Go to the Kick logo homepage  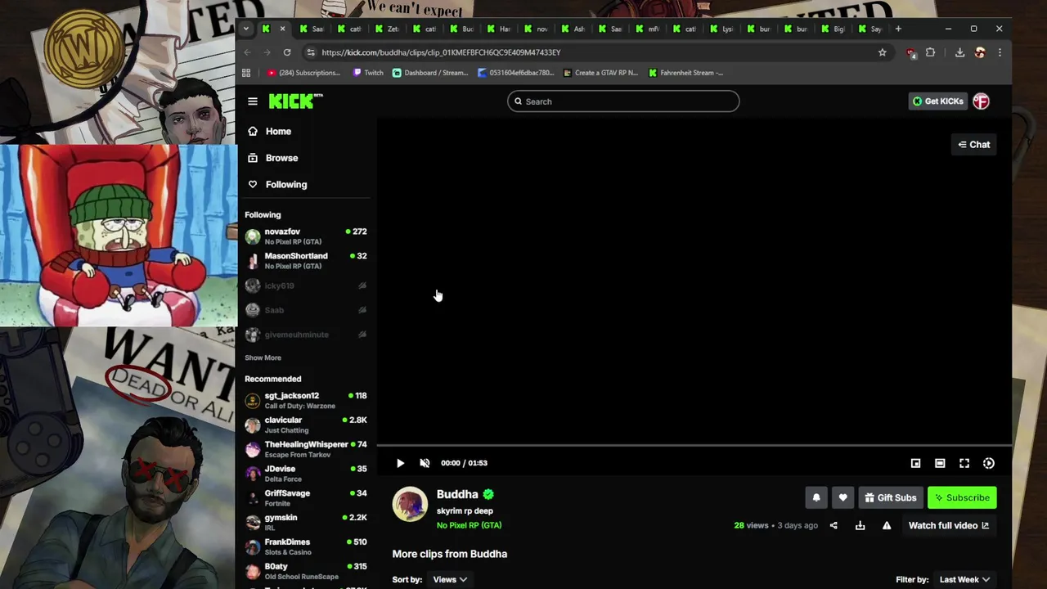[x=295, y=101]
